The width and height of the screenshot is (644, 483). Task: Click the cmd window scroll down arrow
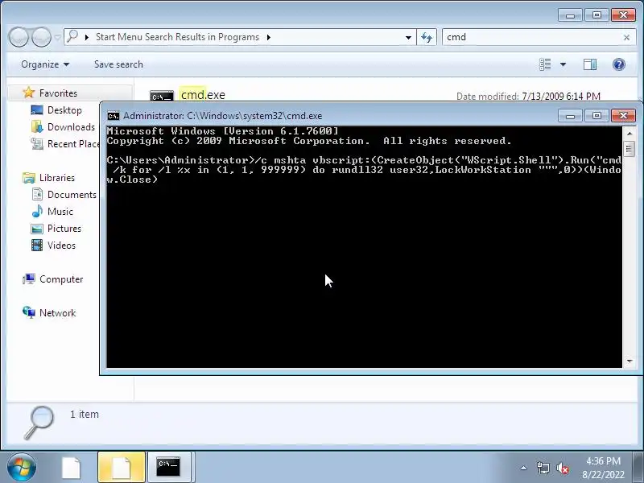pos(630,361)
